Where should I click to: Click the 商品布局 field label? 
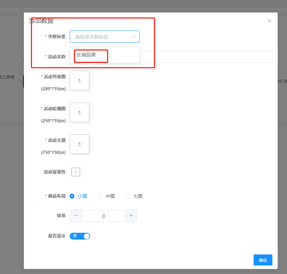click(x=57, y=196)
